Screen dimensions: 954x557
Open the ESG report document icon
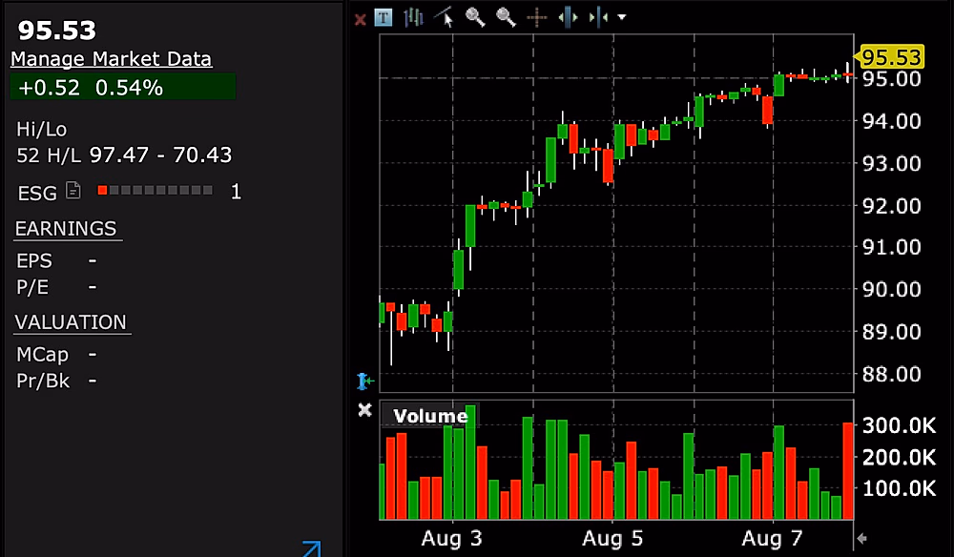tap(73, 191)
